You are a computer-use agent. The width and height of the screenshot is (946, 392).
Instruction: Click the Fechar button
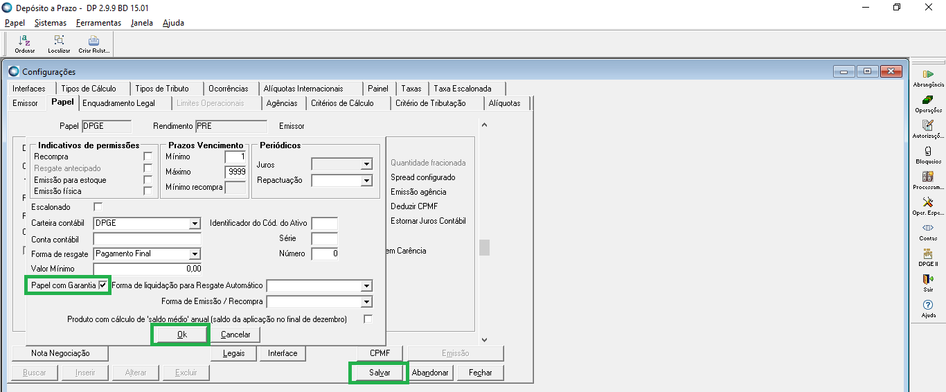coord(480,373)
